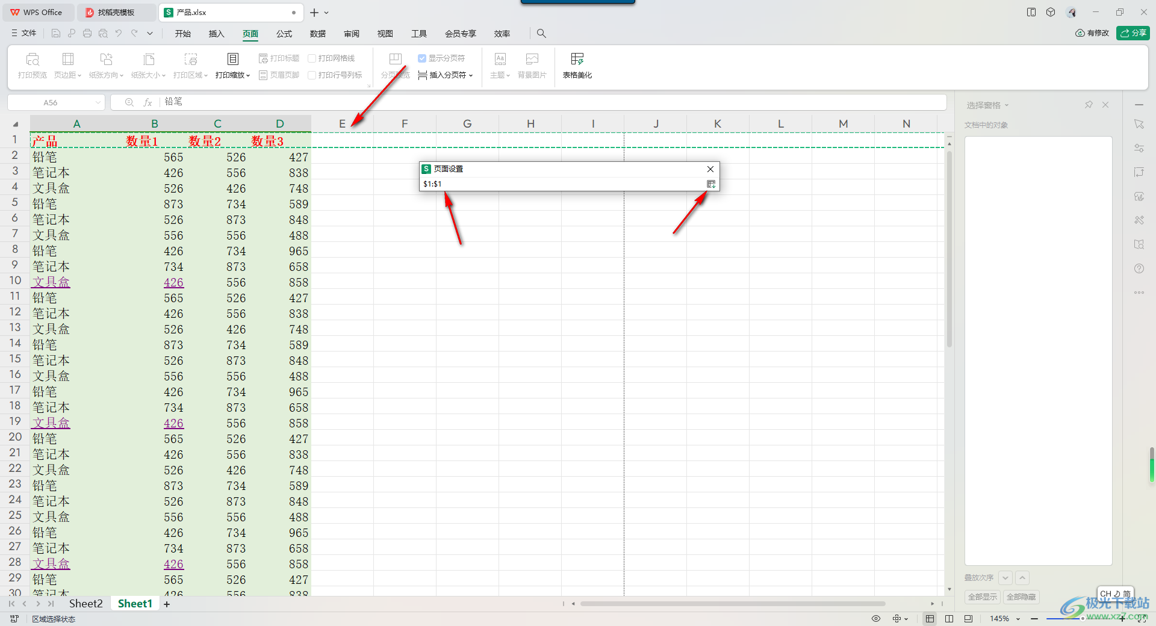Toggle the Show Page Breaks (显示分页符) checkbox
The width and height of the screenshot is (1156, 626).
[422, 58]
